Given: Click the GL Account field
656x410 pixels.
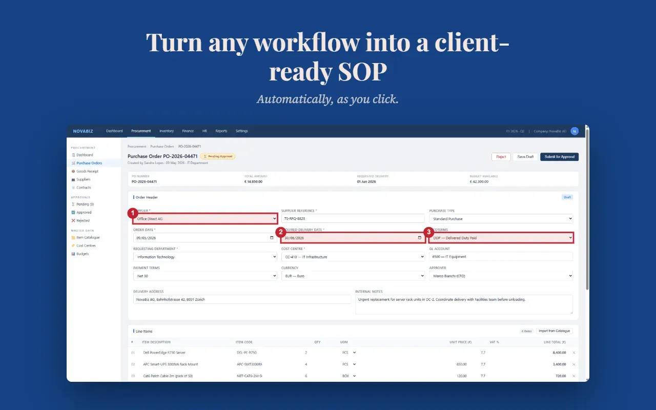Looking at the screenshot, I should coord(501,257).
